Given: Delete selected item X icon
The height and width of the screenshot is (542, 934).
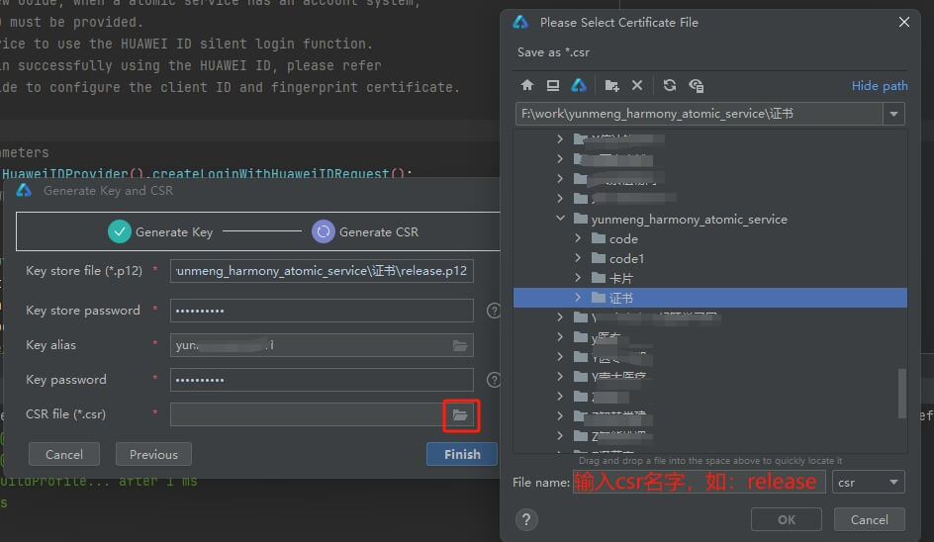Looking at the screenshot, I should coord(637,85).
